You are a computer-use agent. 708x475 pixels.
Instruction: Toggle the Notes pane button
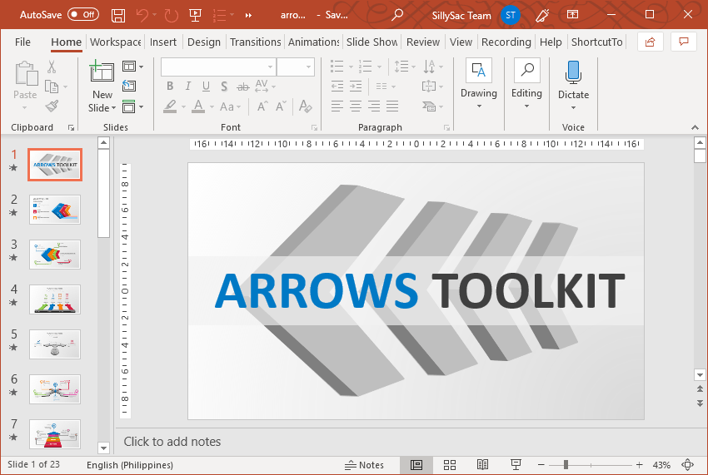pos(365,465)
